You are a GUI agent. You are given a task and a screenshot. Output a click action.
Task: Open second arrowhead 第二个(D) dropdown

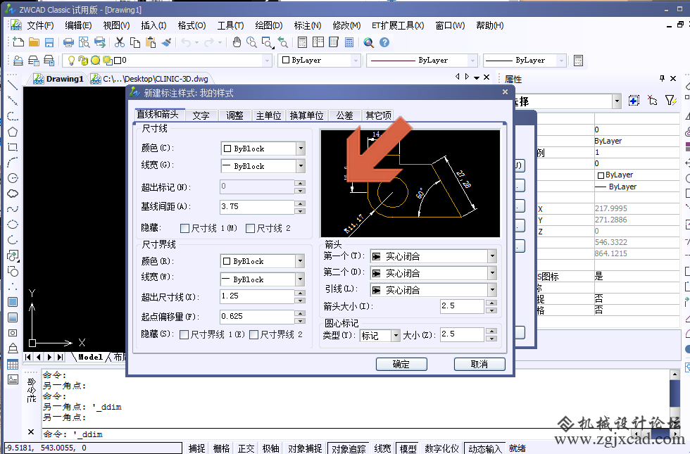tap(492, 273)
